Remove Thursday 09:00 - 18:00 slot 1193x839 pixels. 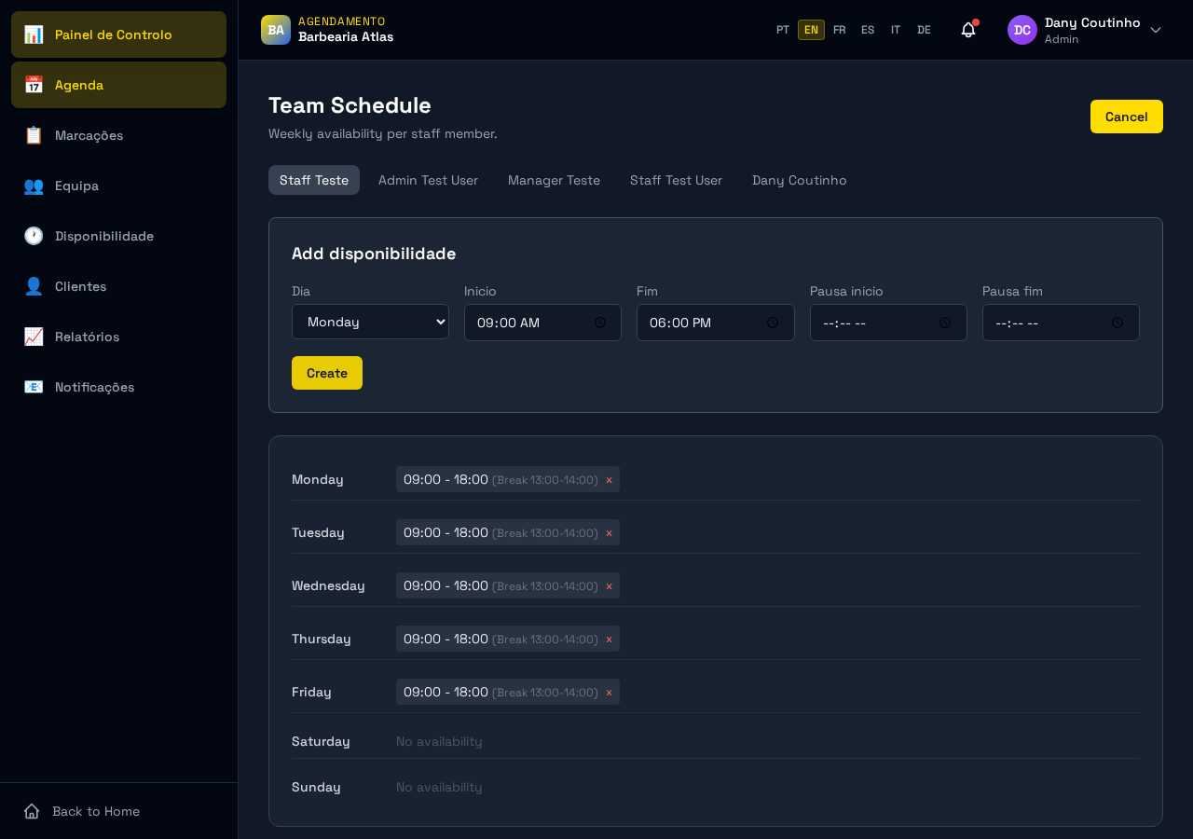pyautogui.click(x=609, y=640)
